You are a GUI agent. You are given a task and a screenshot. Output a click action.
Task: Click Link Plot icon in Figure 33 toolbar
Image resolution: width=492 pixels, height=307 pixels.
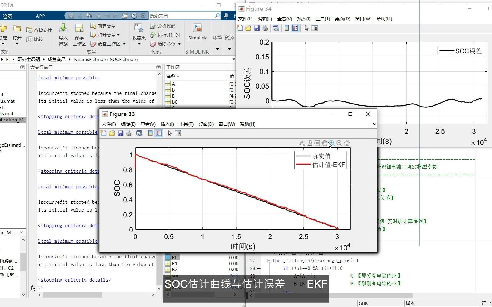point(139,133)
